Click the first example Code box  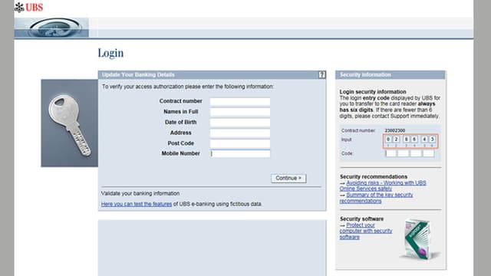click(x=390, y=153)
